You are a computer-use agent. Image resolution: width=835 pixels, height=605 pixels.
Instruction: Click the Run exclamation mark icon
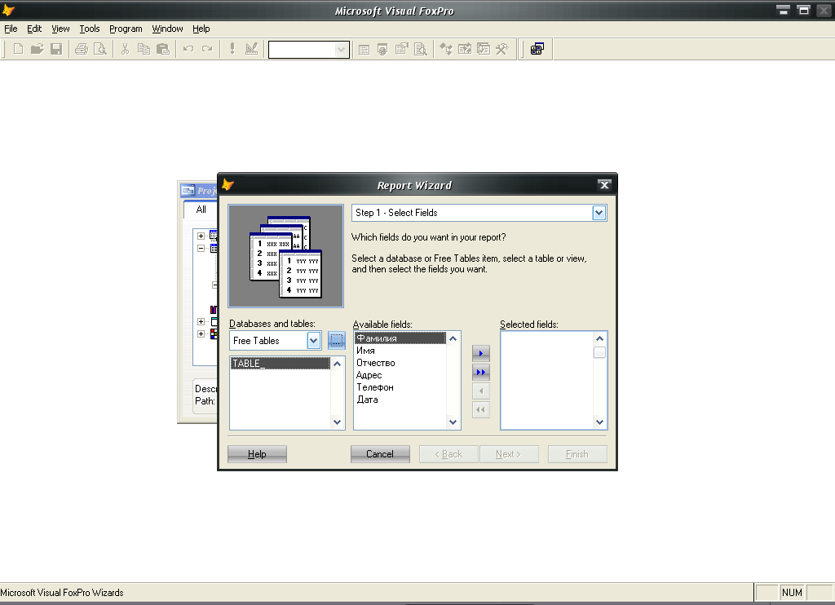(x=232, y=50)
